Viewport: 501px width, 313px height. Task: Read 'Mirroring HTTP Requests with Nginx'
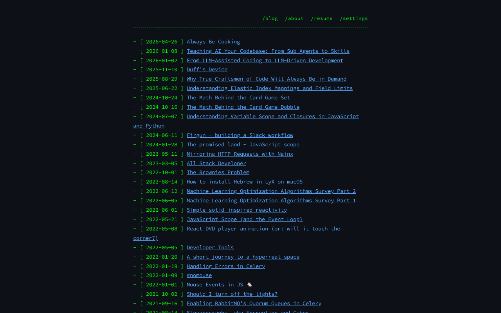pos(240,154)
